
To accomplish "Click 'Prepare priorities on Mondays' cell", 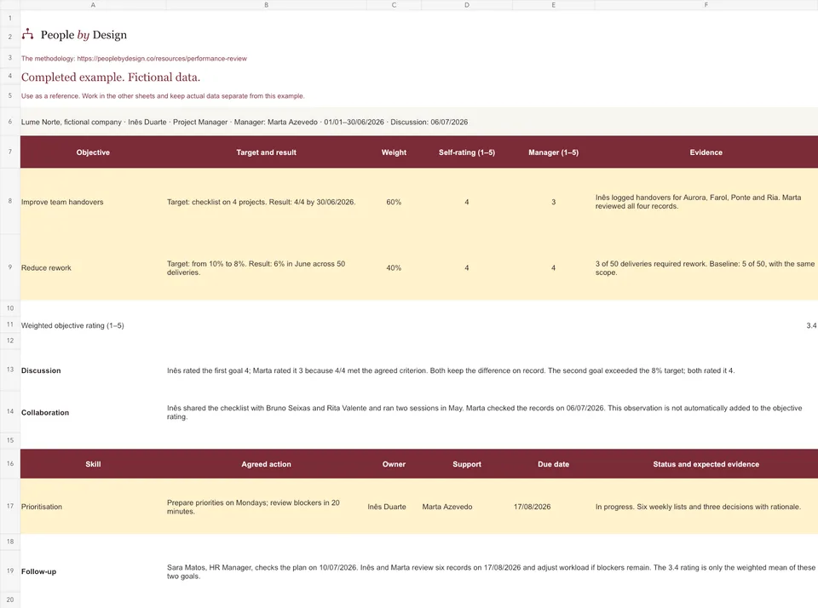I will tap(266, 507).
